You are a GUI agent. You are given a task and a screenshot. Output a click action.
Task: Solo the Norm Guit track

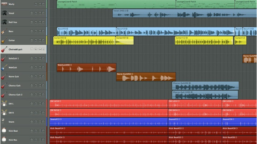43,77
